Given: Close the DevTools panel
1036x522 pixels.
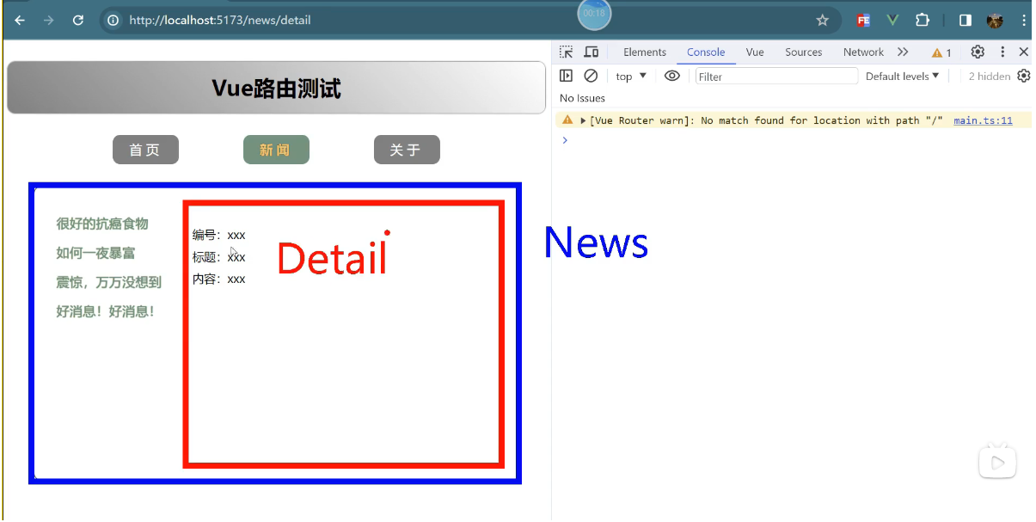Looking at the screenshot, I should 1023,52.
